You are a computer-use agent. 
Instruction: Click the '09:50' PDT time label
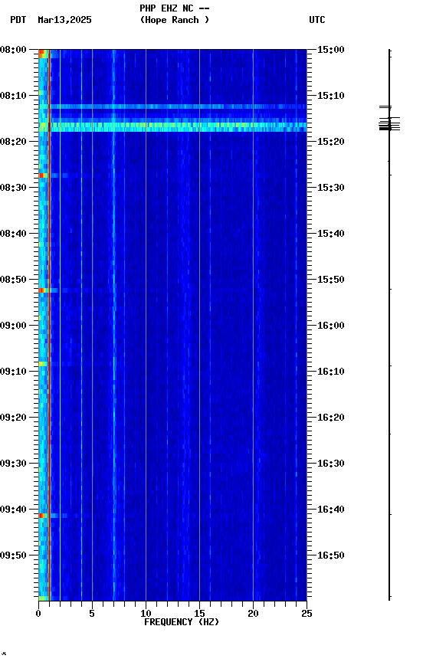[13, 555]
